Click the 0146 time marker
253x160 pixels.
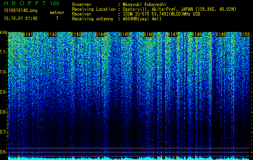148,34
